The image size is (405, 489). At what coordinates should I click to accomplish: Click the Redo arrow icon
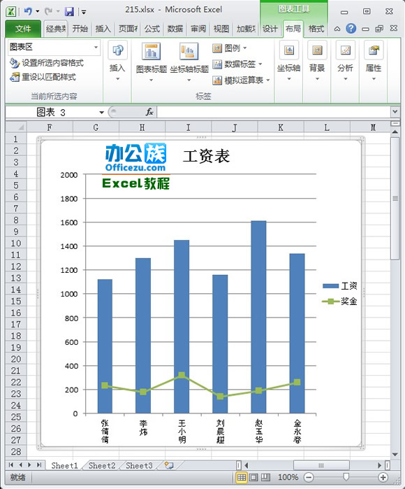[48, 11]
